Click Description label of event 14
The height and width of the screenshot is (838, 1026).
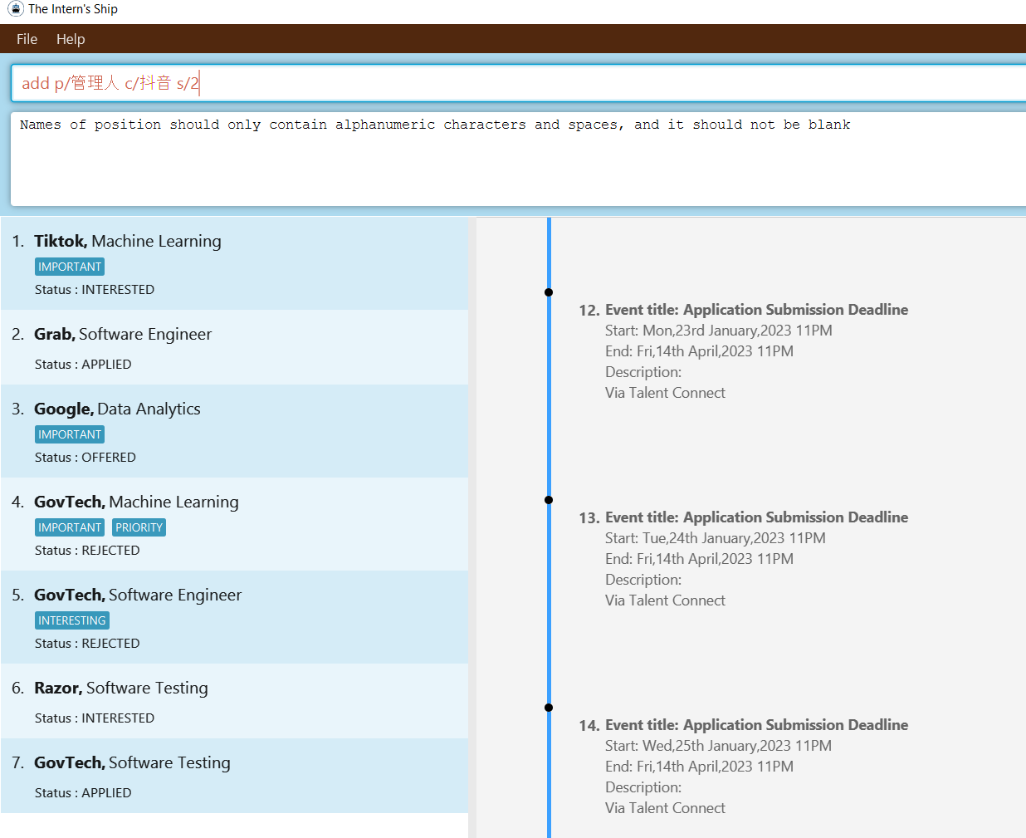pyautogui.click(x=643, y=787)
